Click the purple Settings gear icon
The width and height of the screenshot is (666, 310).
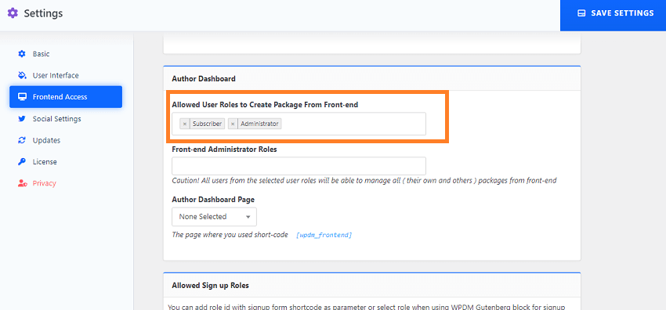click(13, 13)
